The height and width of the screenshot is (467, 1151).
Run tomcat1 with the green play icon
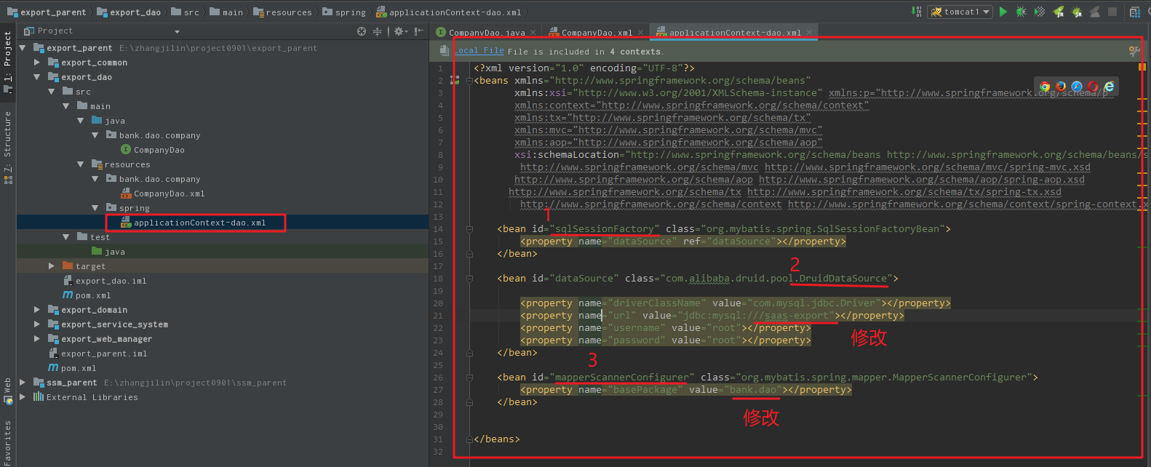[1003, 12]
